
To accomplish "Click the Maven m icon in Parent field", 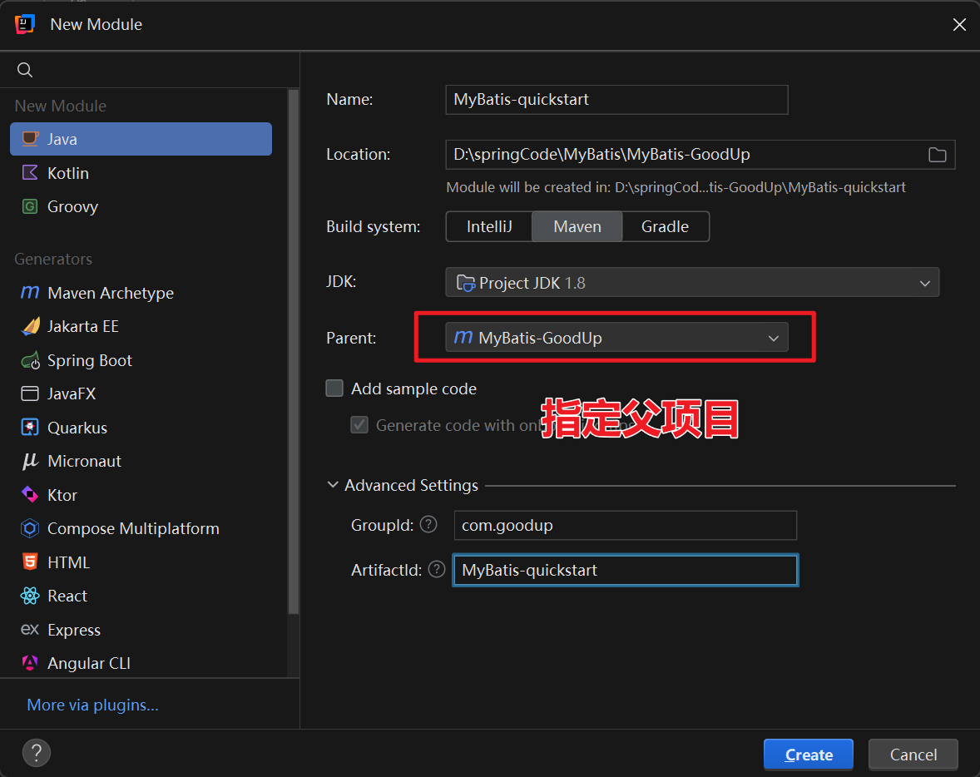I will click(x=463, y=338).
